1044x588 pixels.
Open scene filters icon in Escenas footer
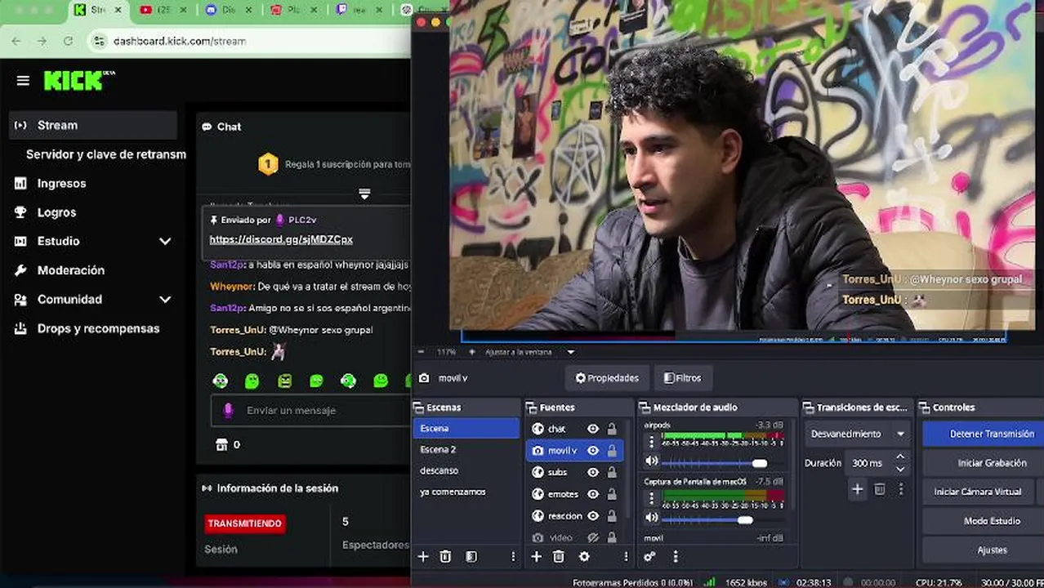coord(471,556)
